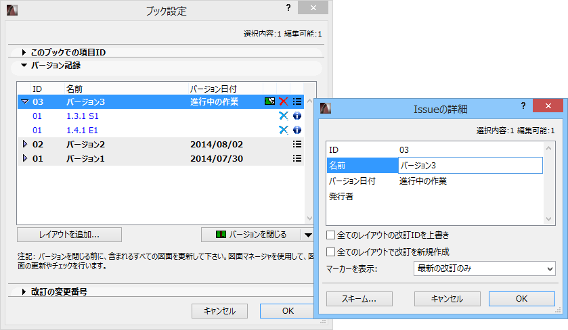Click up arrow of version list scrollbar
568x330 pixels.
pyautogui.click(x=309, y=101)
